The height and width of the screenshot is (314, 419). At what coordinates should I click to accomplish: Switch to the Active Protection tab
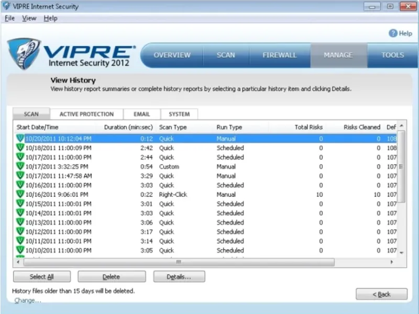[86, 114]
